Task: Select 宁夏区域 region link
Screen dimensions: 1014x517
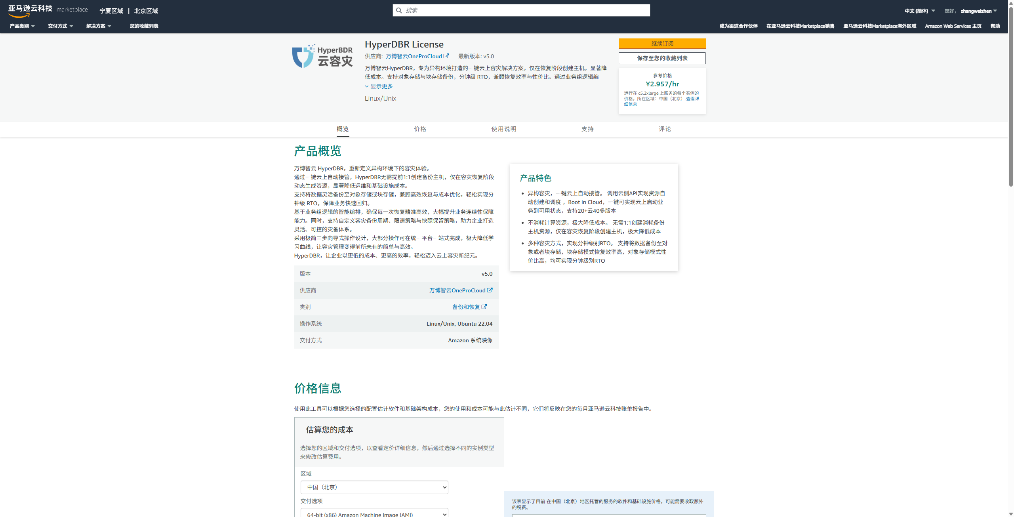Action: 111,11
